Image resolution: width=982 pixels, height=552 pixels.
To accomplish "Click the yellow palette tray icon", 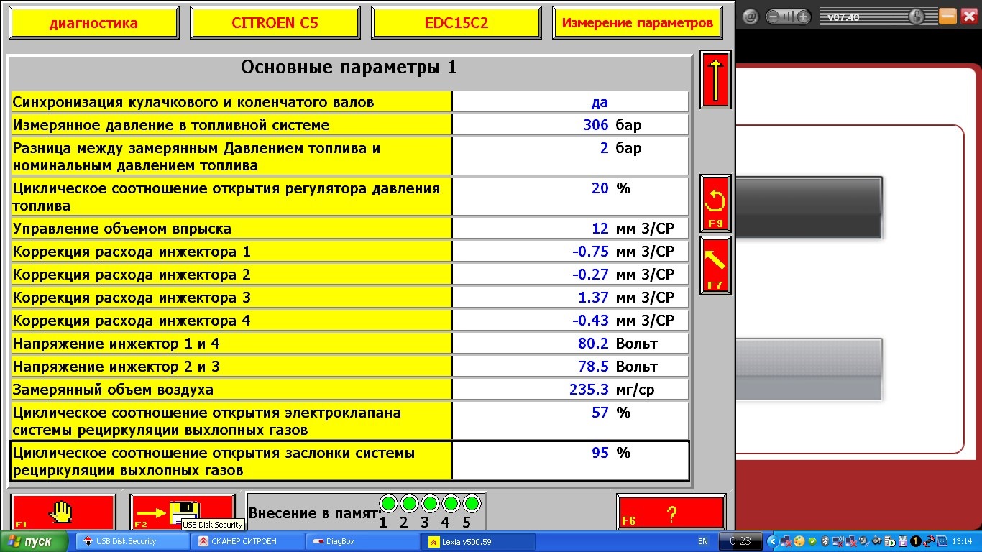I will click(x=799, y=541).
